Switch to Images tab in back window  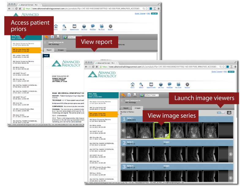coord(61,50)
